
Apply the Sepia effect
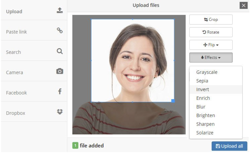(x=216, y=81)
